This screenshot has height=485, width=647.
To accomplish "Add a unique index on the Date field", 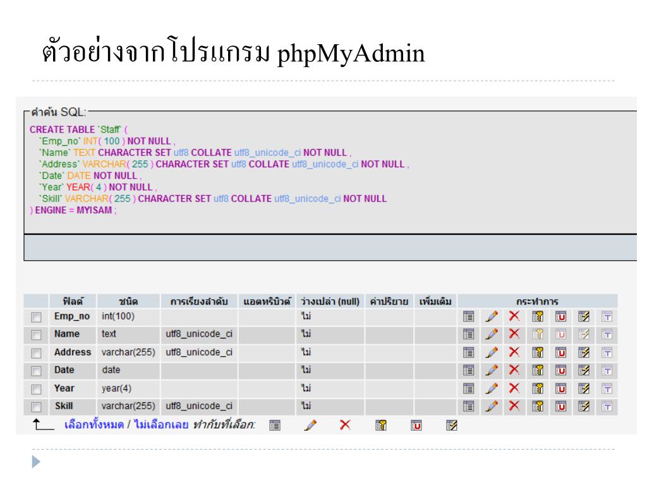I will point(561,370).
